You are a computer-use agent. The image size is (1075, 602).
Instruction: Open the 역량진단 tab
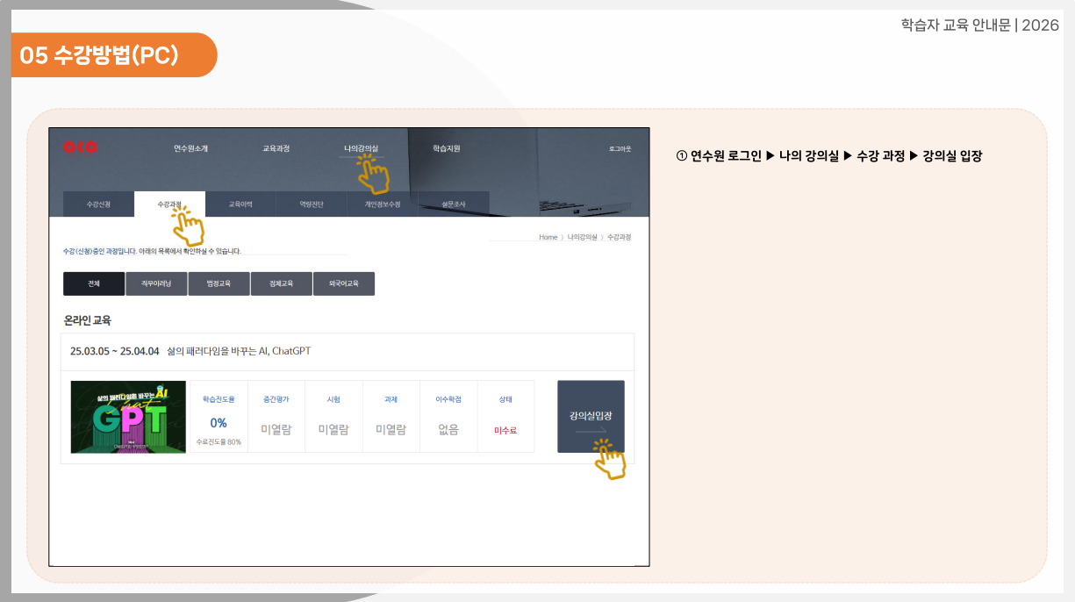312,204
